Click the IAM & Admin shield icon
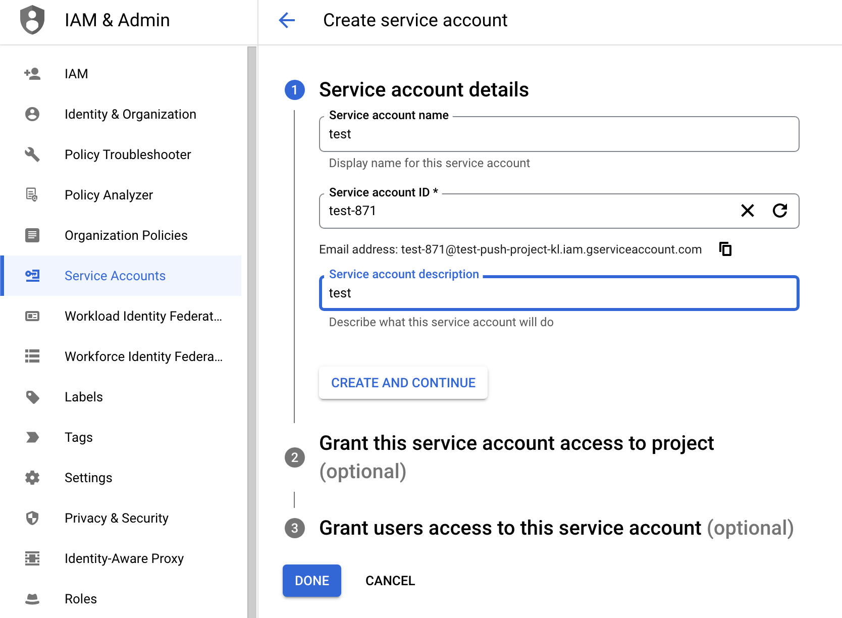 point(32,20)
